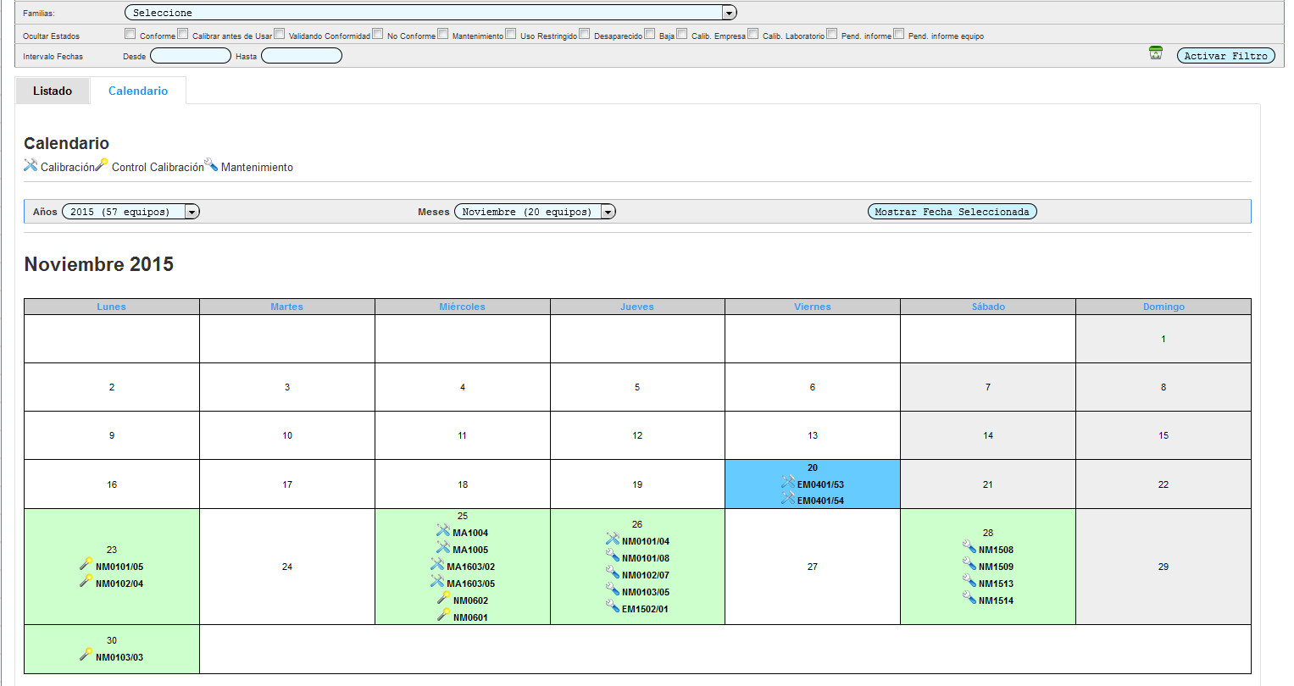1294x686 pixels.
Task: Select the Calendario tab
Action: coord(138,91)
